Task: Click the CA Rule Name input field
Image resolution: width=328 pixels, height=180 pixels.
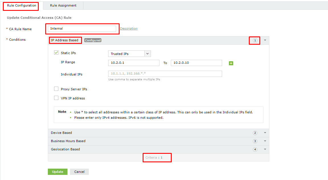Action: (x=82, y=28)
